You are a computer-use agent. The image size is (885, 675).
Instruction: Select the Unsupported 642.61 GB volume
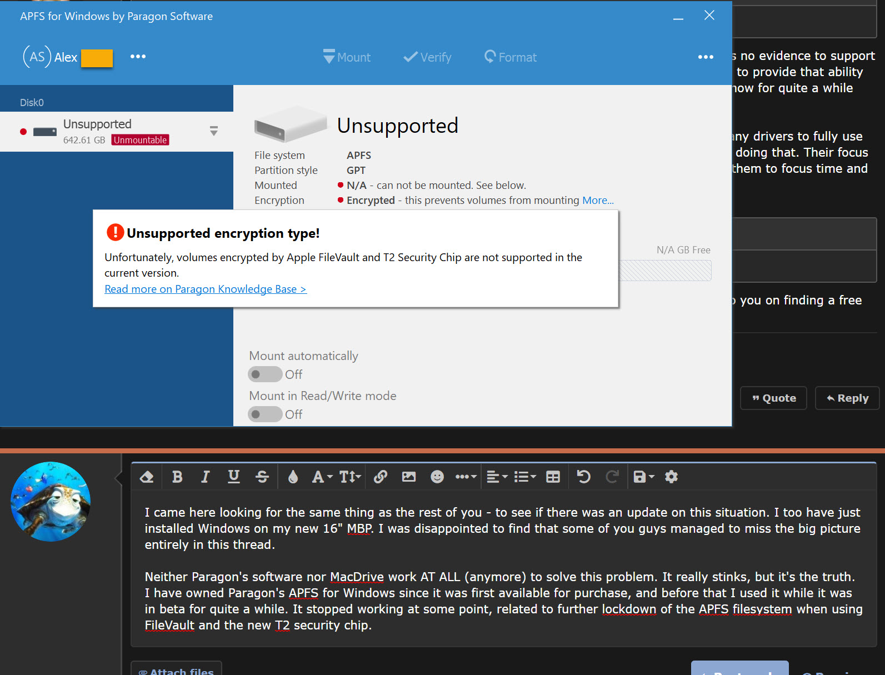[117, 132]
